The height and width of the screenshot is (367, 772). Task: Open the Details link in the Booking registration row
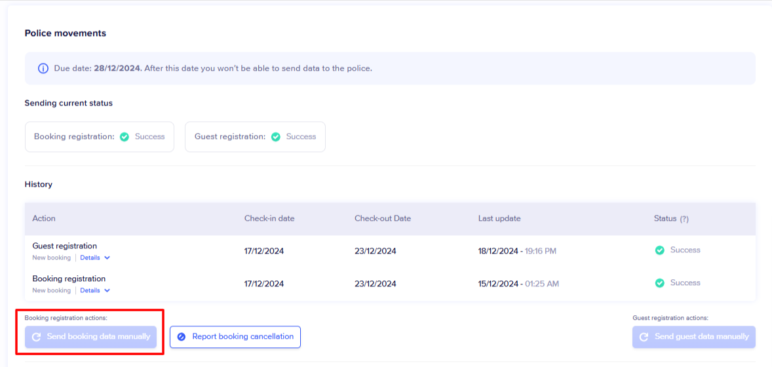coord(90,291)
